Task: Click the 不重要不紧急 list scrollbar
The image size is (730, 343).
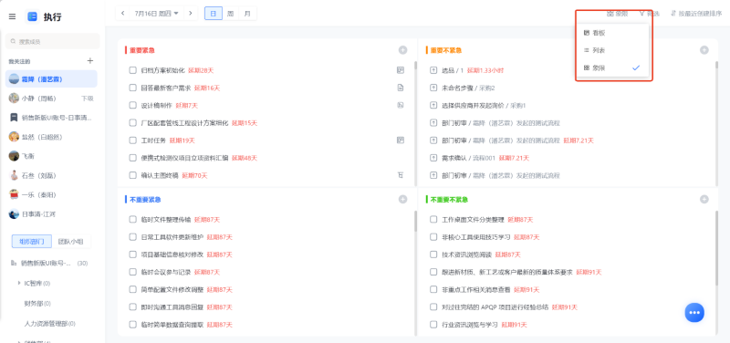Action: 716,247
